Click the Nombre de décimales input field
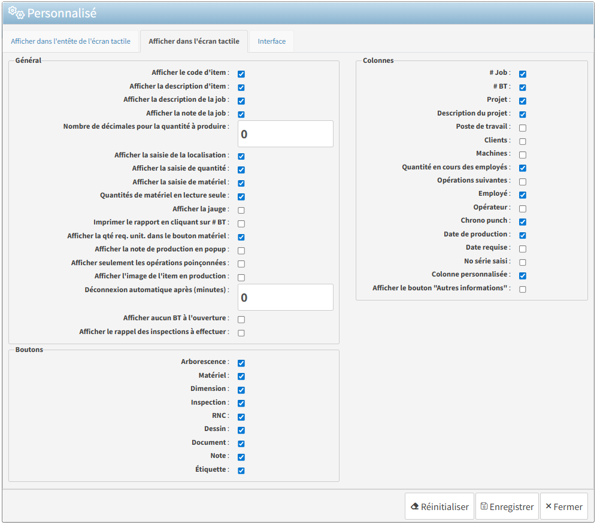 coord(285,134)
